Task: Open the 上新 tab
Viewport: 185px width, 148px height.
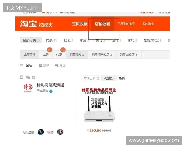Action: click(x=46, y=55)
